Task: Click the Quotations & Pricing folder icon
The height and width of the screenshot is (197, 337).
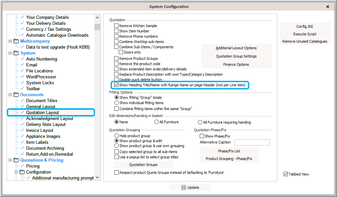Action: (x=16, y=160)
